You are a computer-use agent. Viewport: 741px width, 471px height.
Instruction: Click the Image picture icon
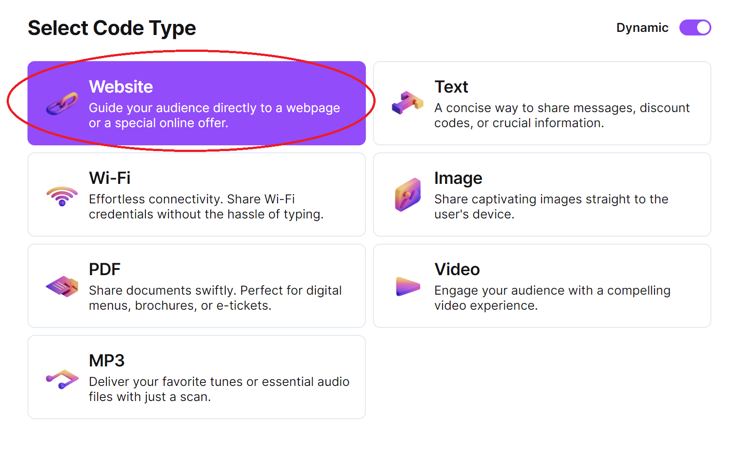[408, 195]
